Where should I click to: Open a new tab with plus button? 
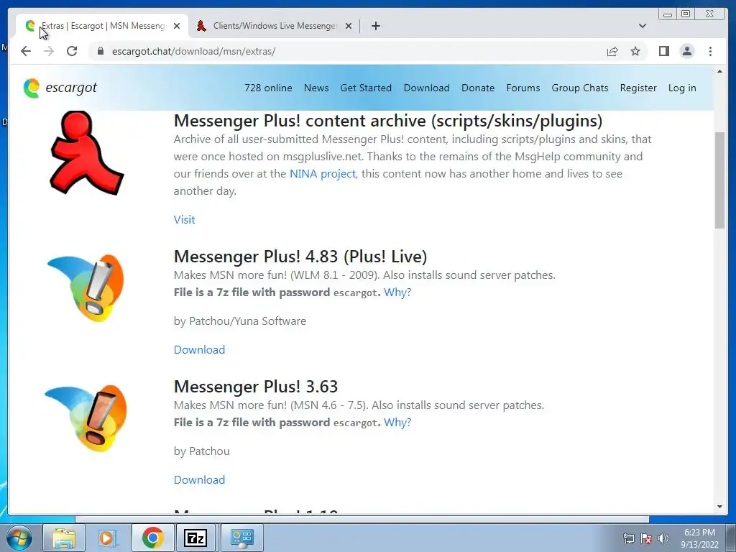(375, 26)
